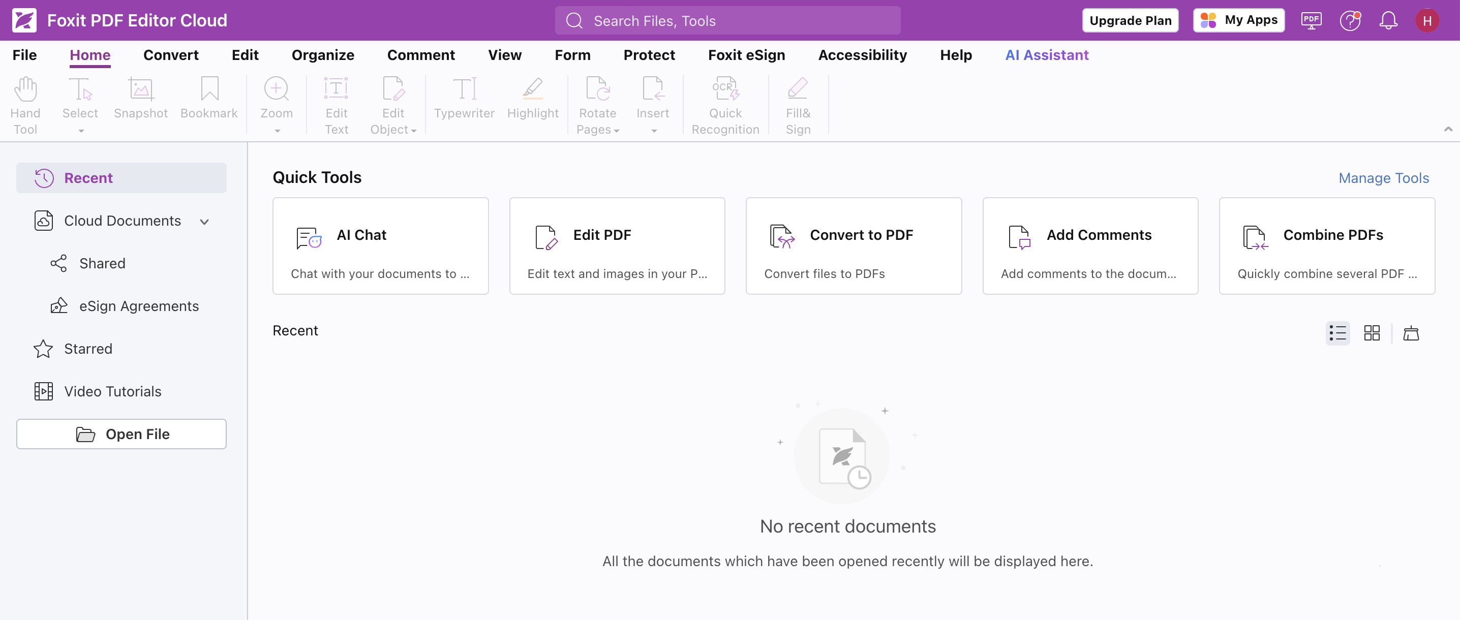This screenshot has width=1460, height=620.
Task: Open notifications bell
Action: [1388, 20]
